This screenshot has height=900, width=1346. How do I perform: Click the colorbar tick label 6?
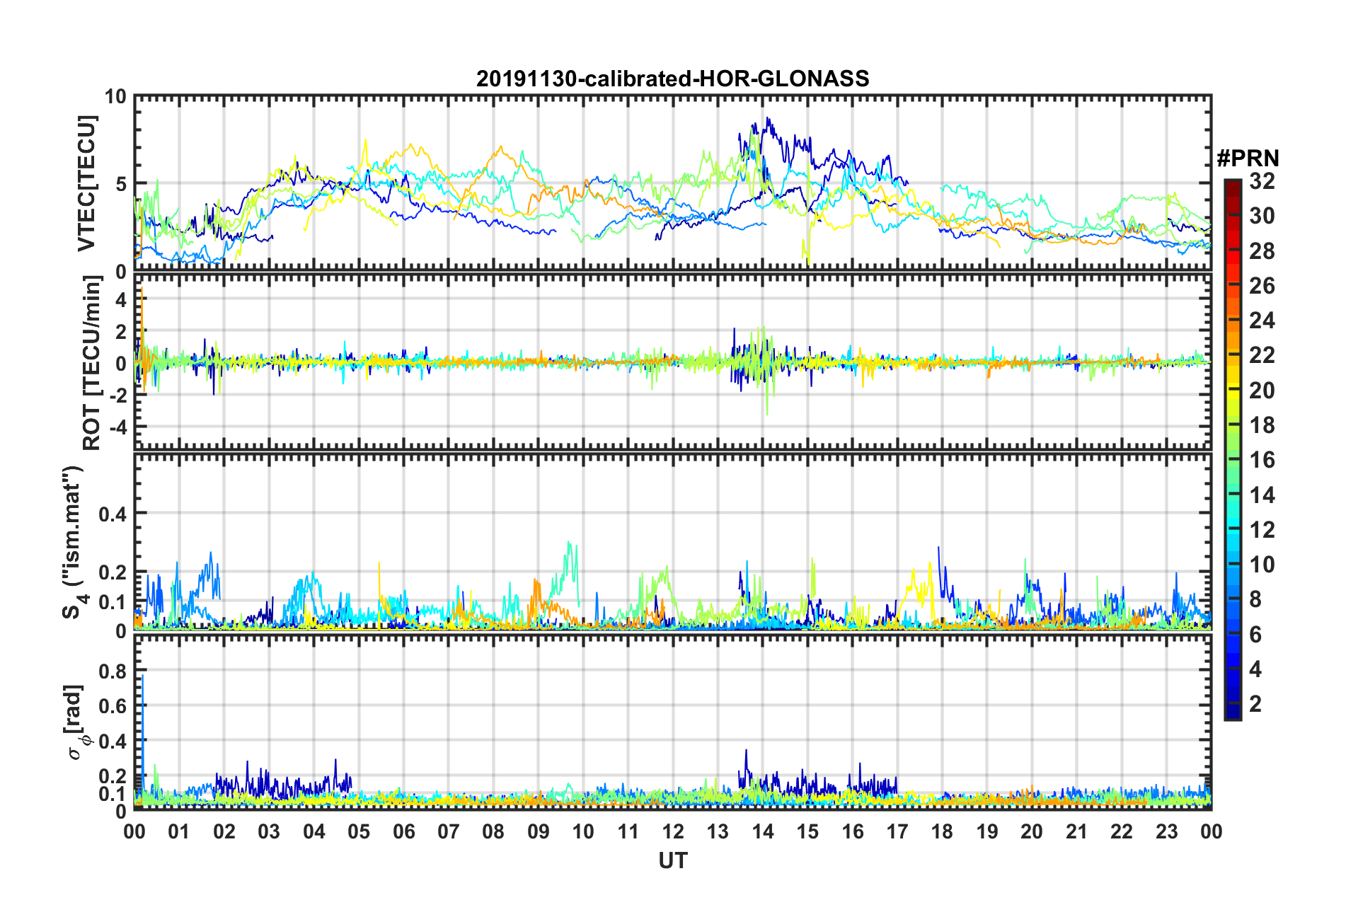[x=1255, y=635]
